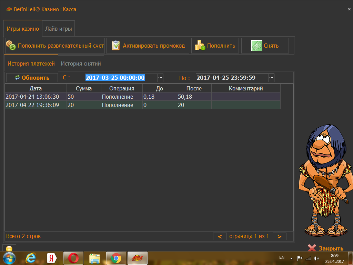The image size is (353, 265).
Task: Switch to Google Chrome in taskbar
Action: point(116,258)
